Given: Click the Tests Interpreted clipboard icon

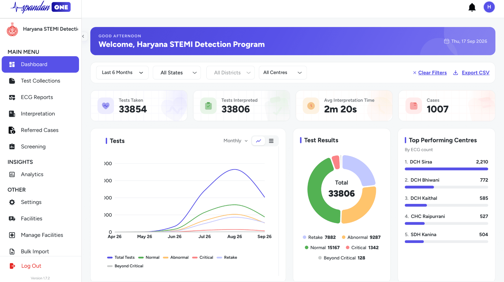Looking at the screenshot, I should [x=208, y=106].
